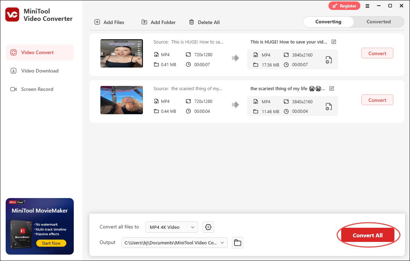410x261 pixels.
Task: Click the '11.46 MB' output size
Action: click(x=270, y=112)
